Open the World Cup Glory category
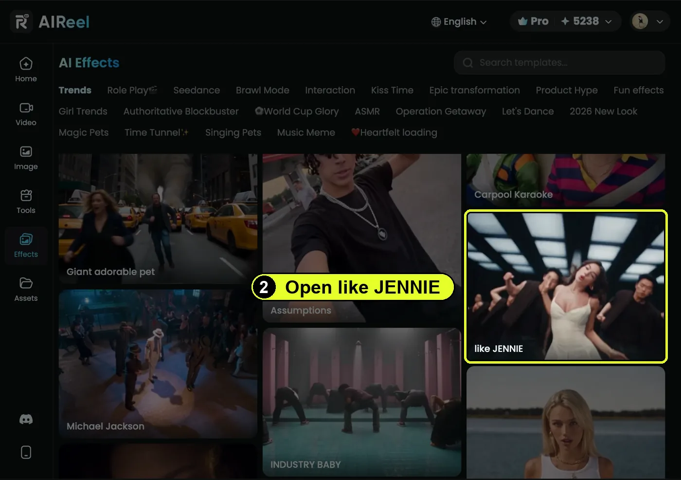Image resolution: width=681 pixels, height=480 pixels. coord(297,111)
